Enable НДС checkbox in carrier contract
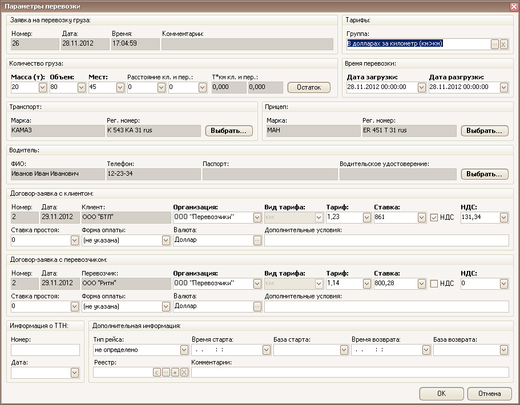520x405 pixels. pos(434,283)
